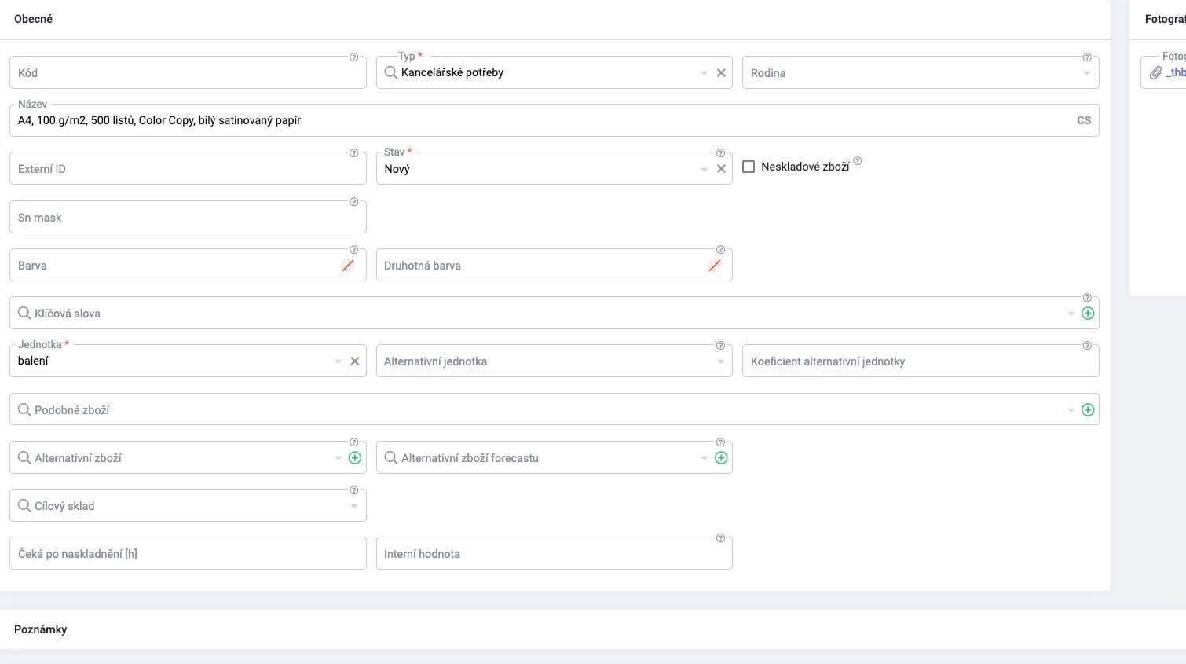Click green plus icon in Podobné zboží
The width and height of the screenshot is (1186, 664).
[1088, 410]
